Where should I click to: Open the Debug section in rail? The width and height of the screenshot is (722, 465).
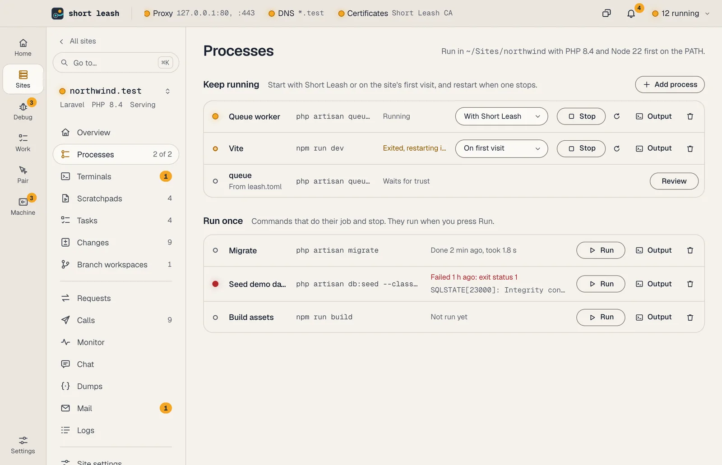coord(23,110)
